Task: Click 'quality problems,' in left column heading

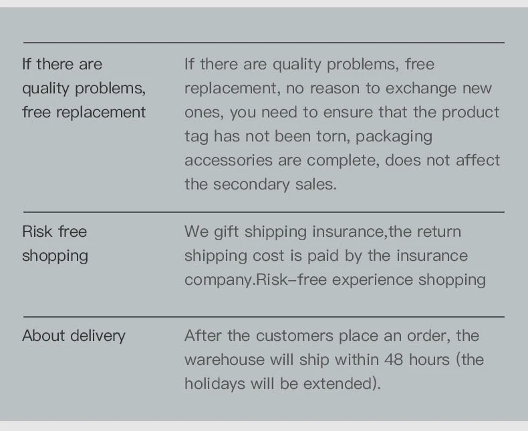Action: 84,89
